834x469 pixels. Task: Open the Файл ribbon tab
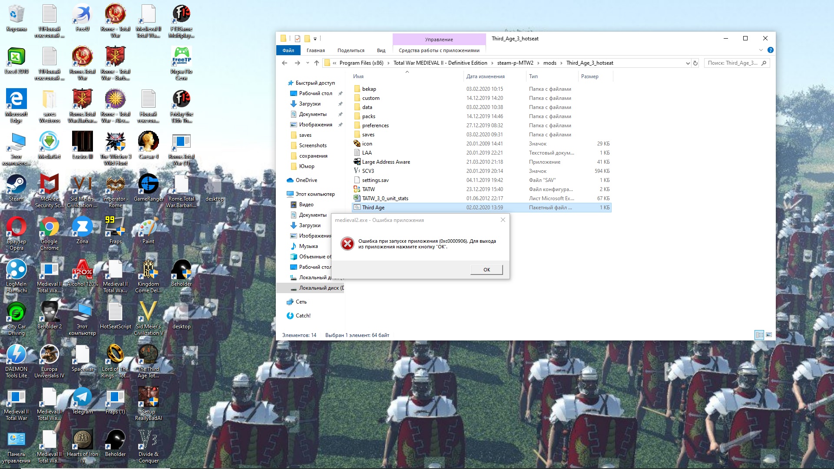288,50
